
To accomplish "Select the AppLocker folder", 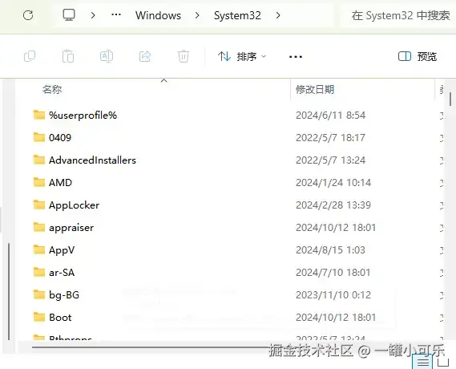I will [x=74, y=205].
